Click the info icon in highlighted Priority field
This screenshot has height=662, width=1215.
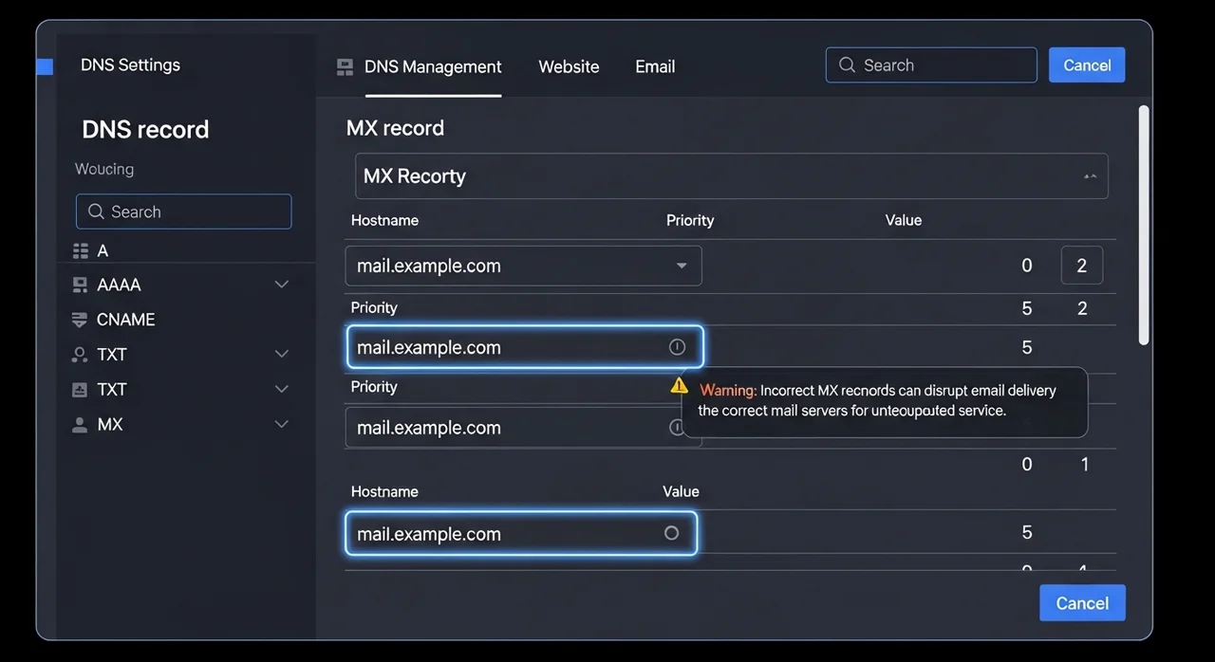click(677, 347)
